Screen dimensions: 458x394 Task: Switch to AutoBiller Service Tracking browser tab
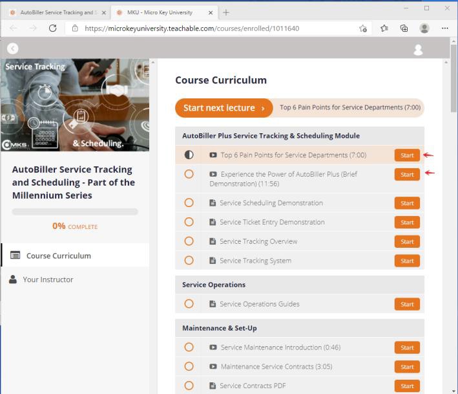tap(56, 12)
